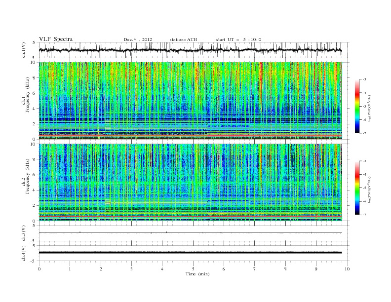The width and height of the screenshot is (391, 302).
Task: Click the "9" minute tick label
Action: pos(316,269)
